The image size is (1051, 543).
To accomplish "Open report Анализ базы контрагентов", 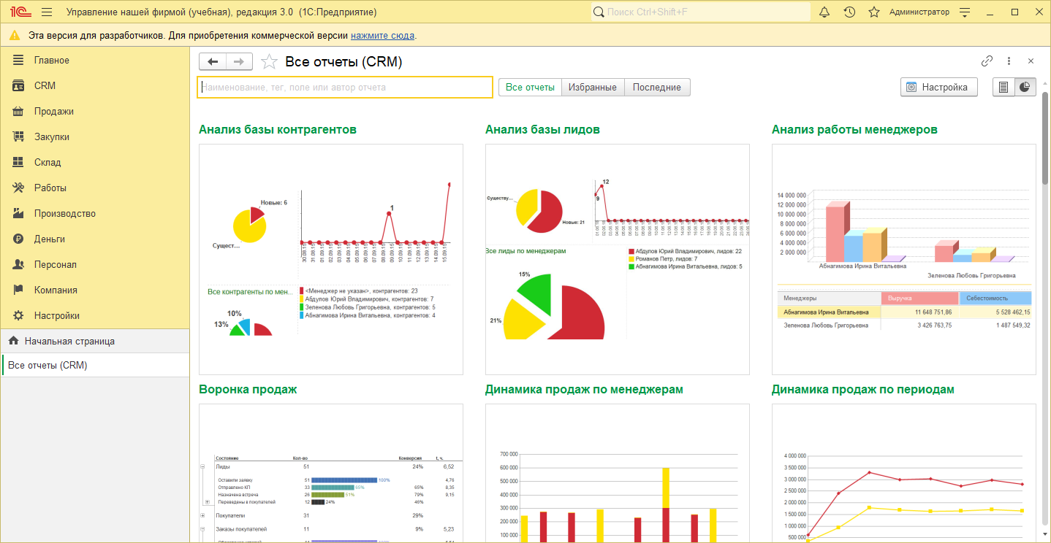I will (x=278, y=129).
